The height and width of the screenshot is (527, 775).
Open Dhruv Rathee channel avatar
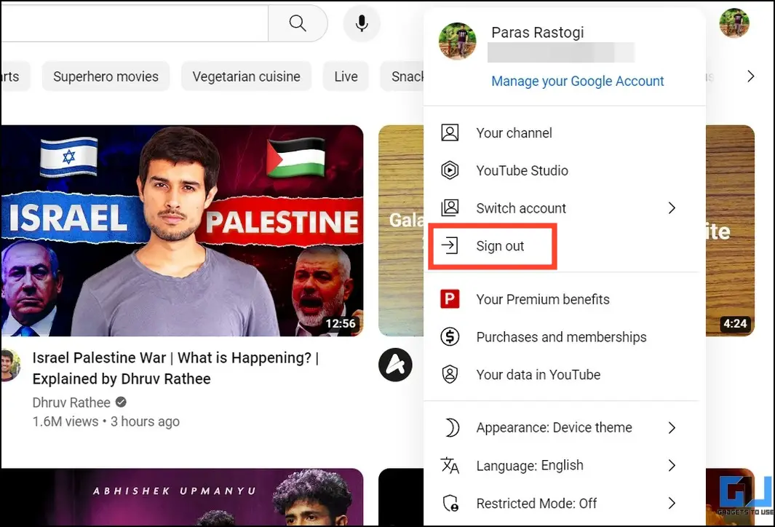click(10, 365)
